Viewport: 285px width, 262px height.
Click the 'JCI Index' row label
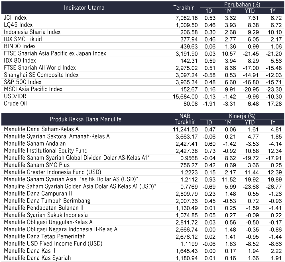[15, 18]
